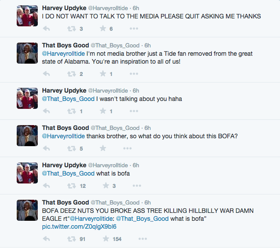The width and height of the screenshot is (280, 248).
Task: Favorite the tweet with 6 stars
Action: coord(103,29)
